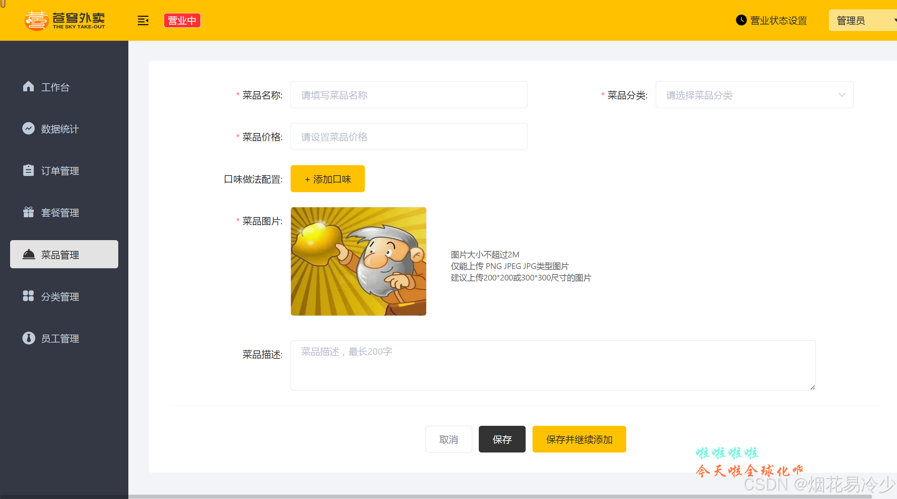The image size is (897, 499).
Task: Click the grid icon beside 分类管理
Action: coord(28,296)
